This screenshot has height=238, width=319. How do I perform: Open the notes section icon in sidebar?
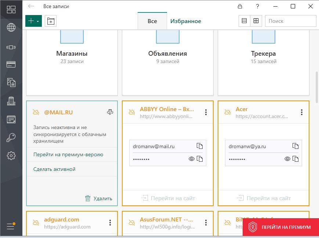[x=11, y=119]
